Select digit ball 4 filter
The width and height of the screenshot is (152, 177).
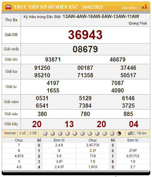[75, 133]
